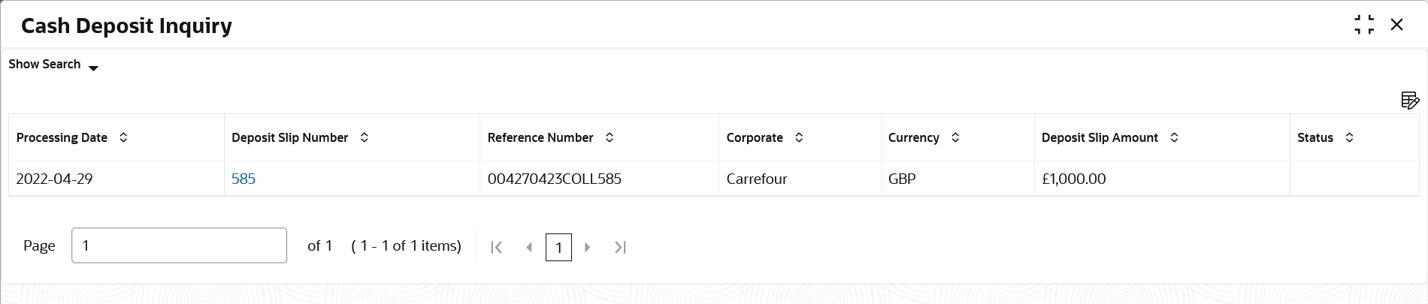Sort by Currency column
Screen dimensions: 1428x304
pyautogui.click(x=955, y=137)
